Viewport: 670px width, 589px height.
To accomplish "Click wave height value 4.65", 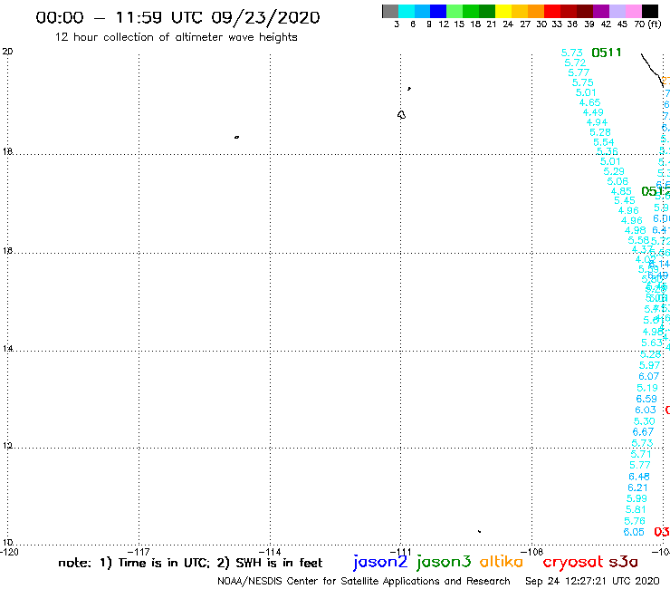I will click(589, 102).
